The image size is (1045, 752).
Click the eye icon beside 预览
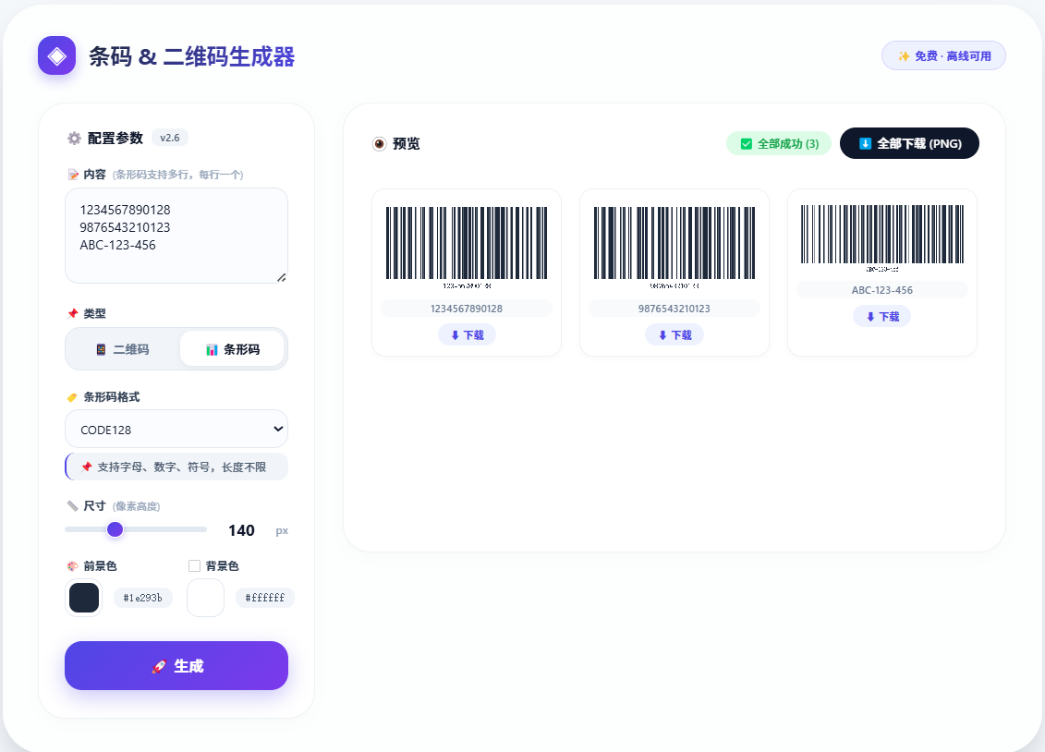point(379,144)
